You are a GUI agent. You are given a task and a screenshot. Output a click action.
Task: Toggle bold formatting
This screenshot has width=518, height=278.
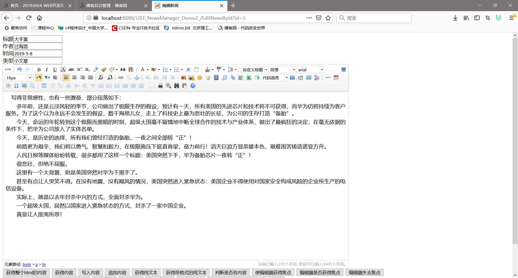39,70
